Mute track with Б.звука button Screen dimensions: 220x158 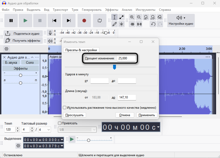coord(11,63)
